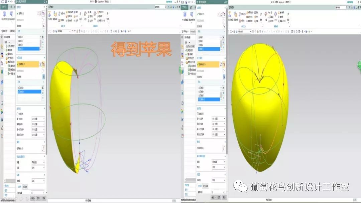Toggle 全部应用 checkbox in right dialog
This screenshot has height=203, width=361.
point(198,114)
